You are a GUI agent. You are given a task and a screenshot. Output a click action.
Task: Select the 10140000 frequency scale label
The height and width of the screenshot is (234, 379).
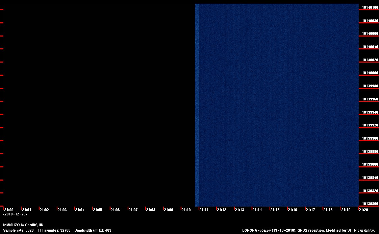(370, 73)
